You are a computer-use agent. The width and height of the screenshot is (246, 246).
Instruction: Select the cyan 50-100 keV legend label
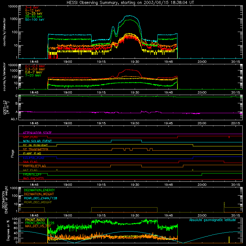[35, 20]
